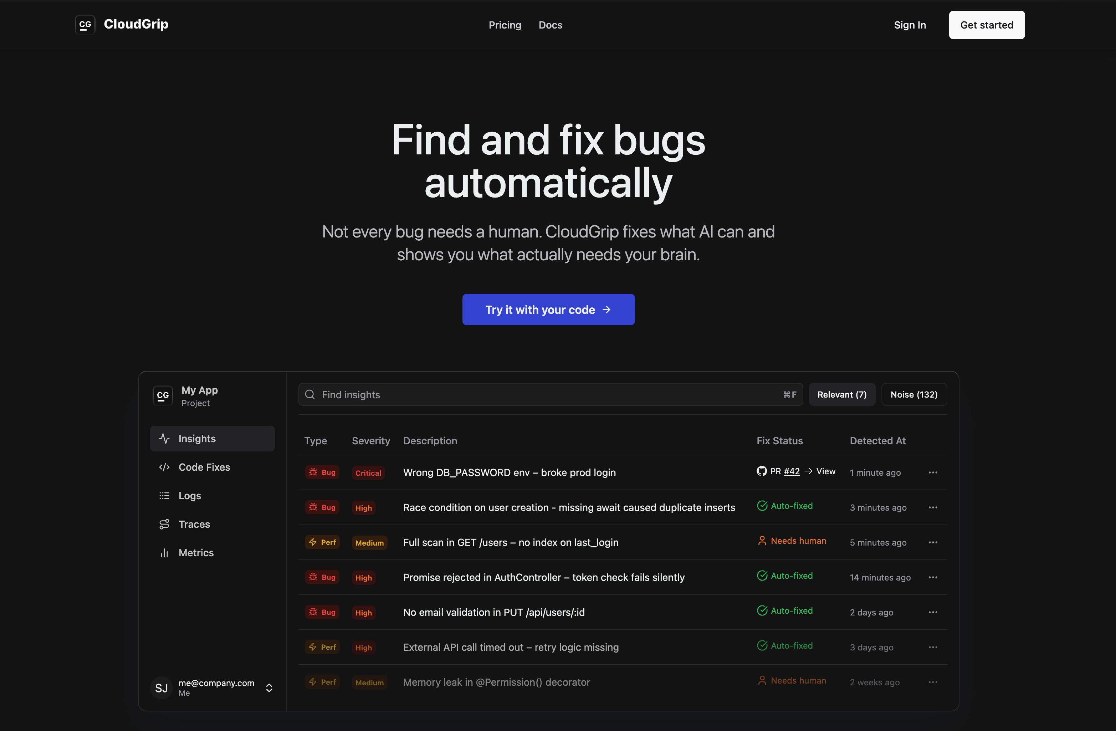Go to the Pricing page
This screenshot has width=1116, height=731.
tap(505, 25)
